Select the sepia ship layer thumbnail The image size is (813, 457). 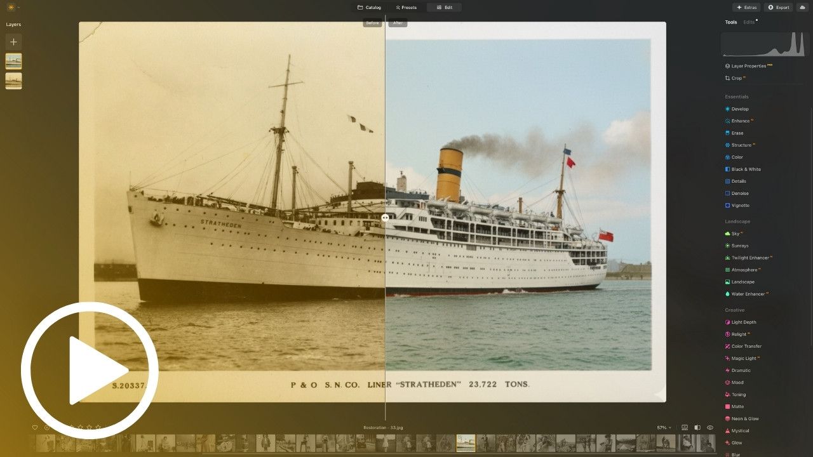(13, 81)
